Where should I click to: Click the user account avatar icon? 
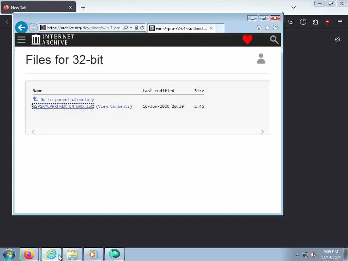pos(261,58)
